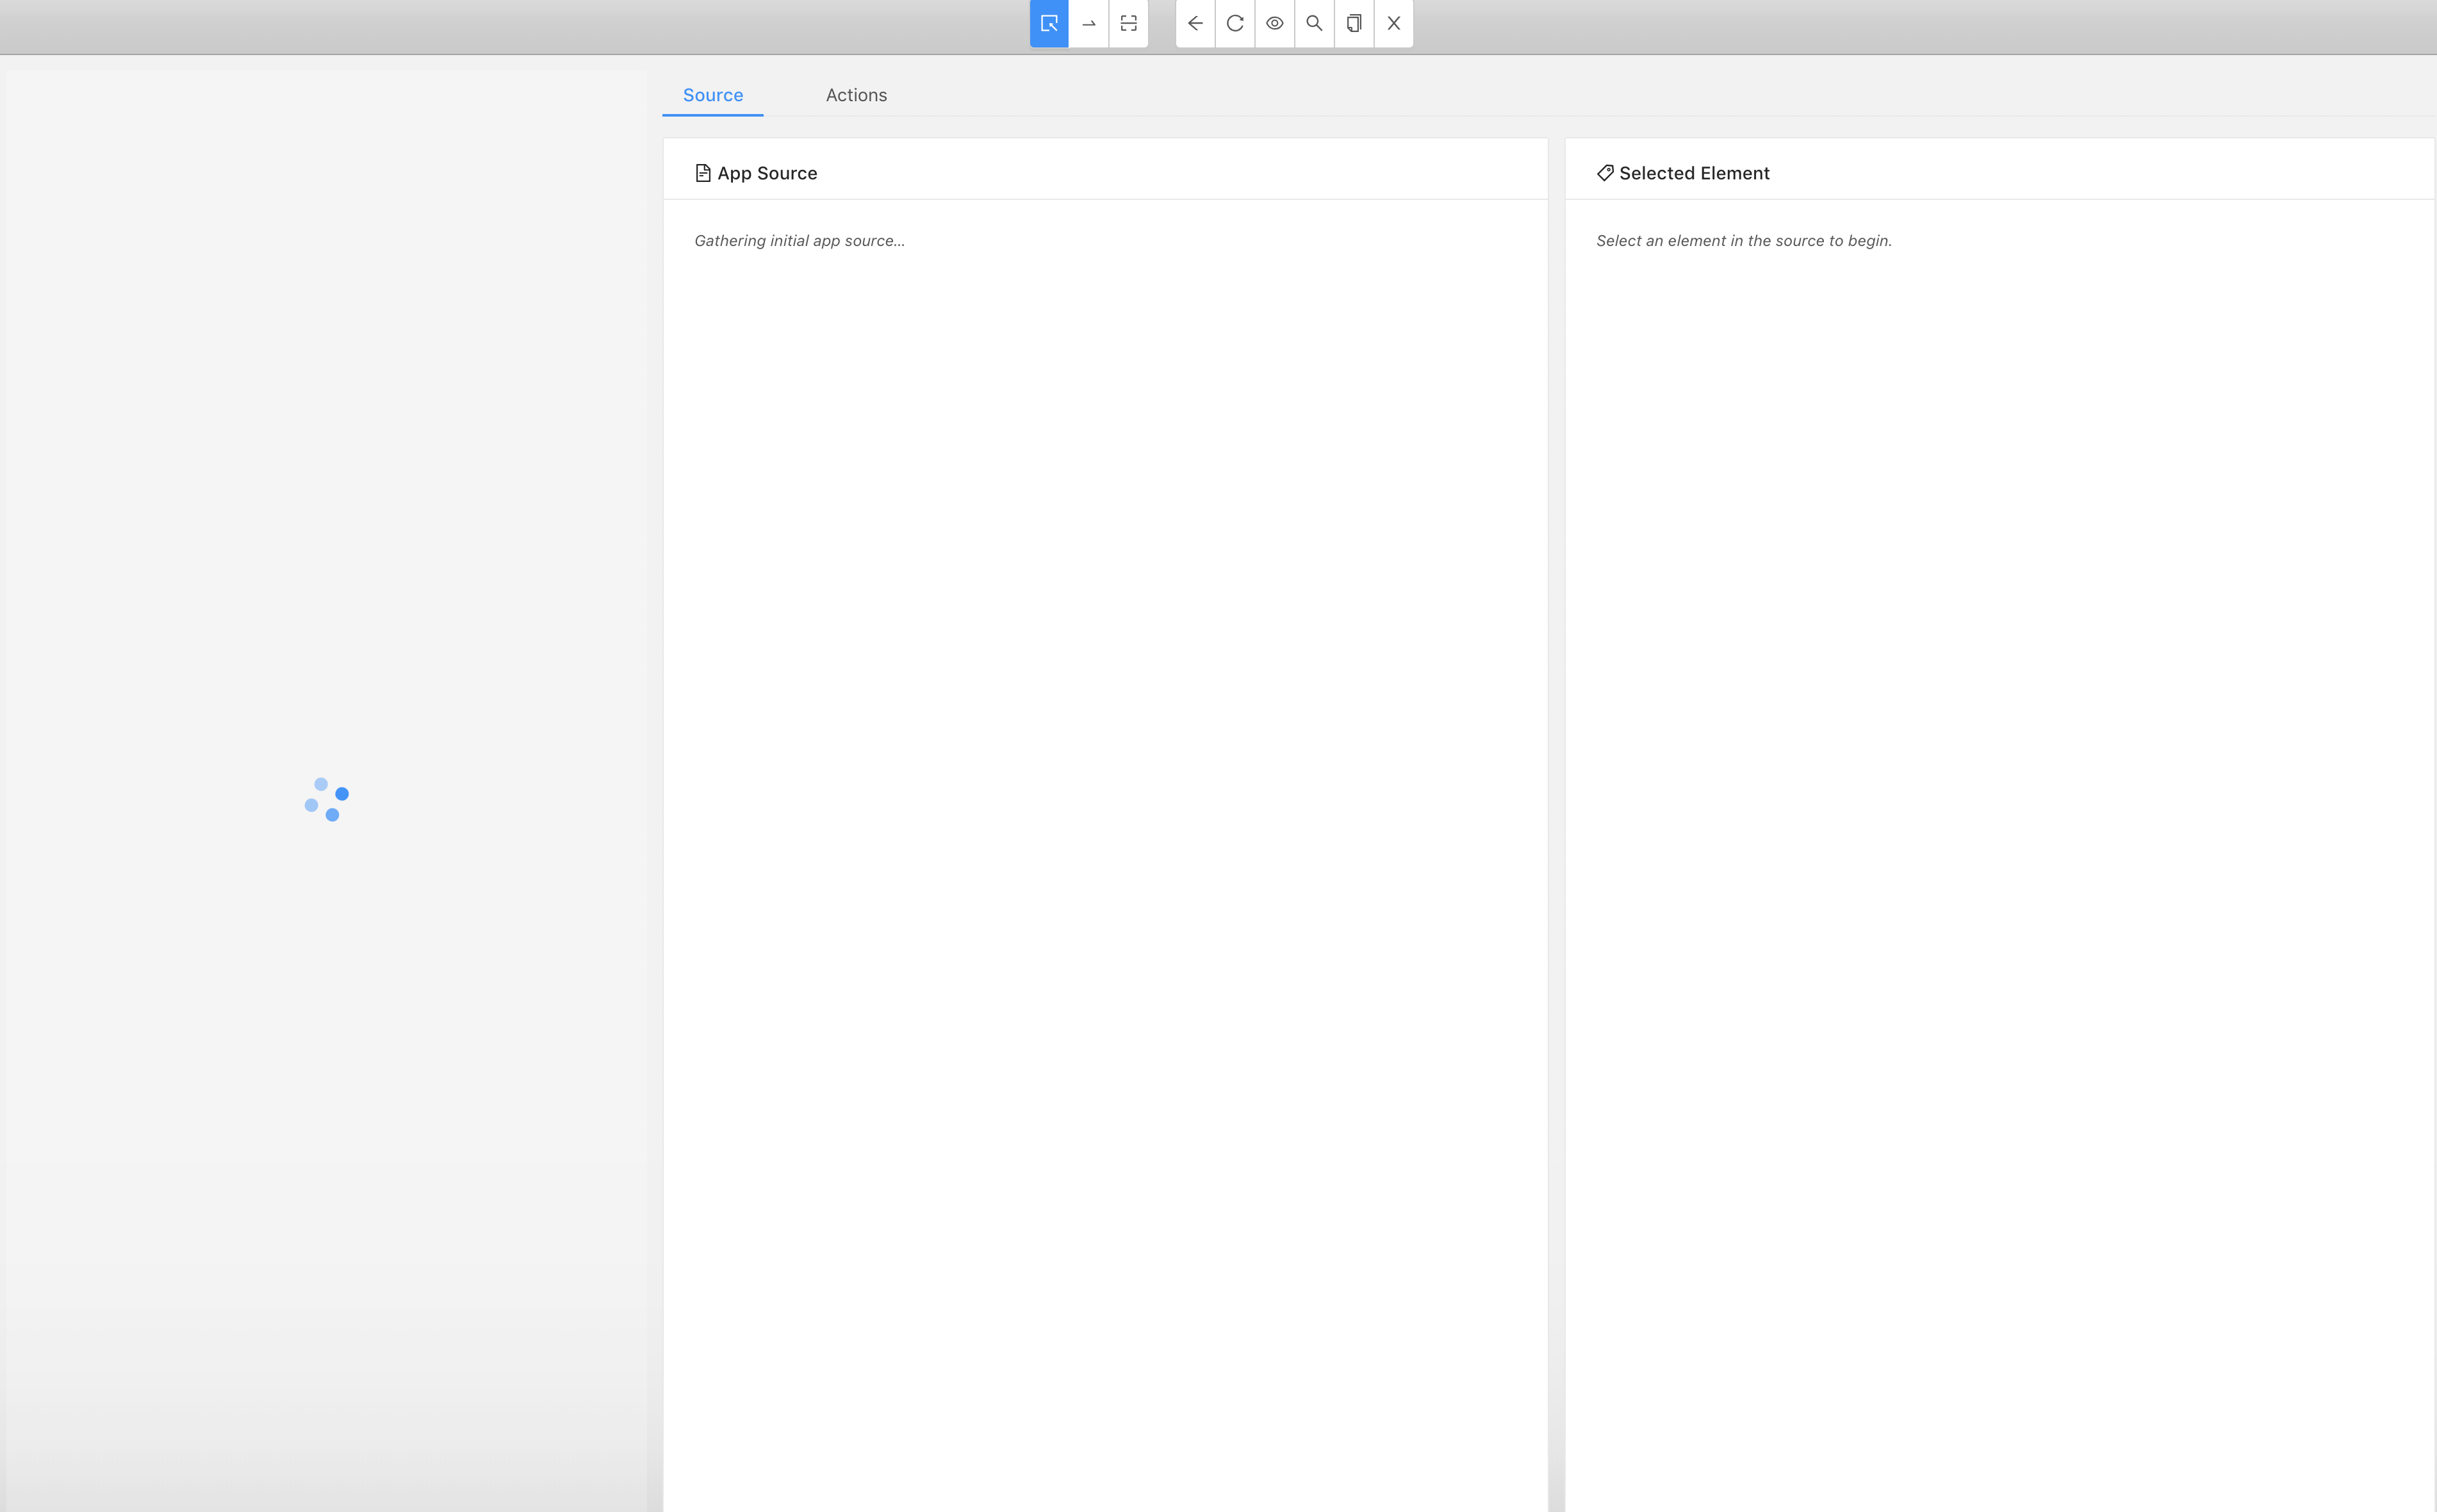Screen dimensions: 2437x1512
Task: Quit the session with the X icon
Action: pos(1394,23)
